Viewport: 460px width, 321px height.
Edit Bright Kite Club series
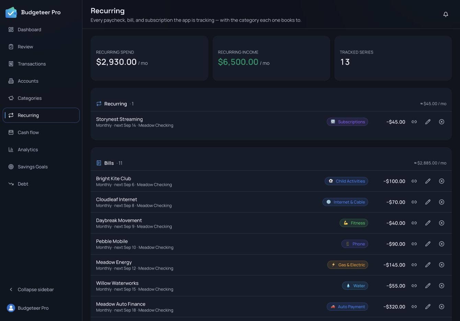[428, 181]
